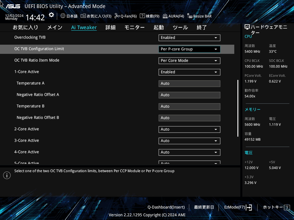Open favorites list icon (F3)

click(83, 16)
